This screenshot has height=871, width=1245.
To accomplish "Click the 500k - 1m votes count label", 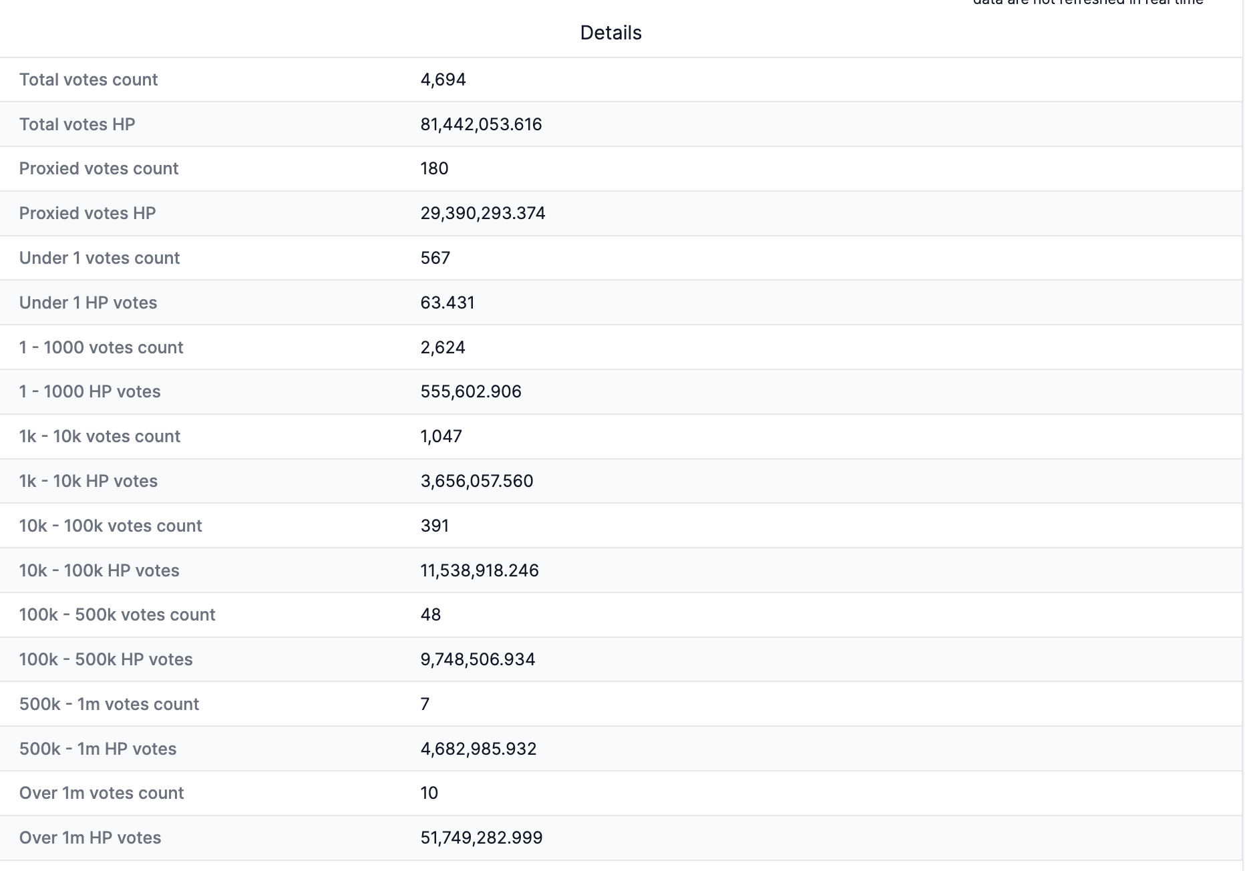I will click(109, 704).
